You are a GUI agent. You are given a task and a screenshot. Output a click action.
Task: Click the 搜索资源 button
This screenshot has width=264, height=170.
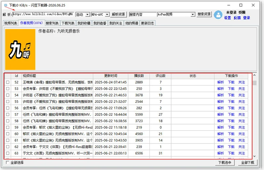pyautogui.click(x=204, y=14)
